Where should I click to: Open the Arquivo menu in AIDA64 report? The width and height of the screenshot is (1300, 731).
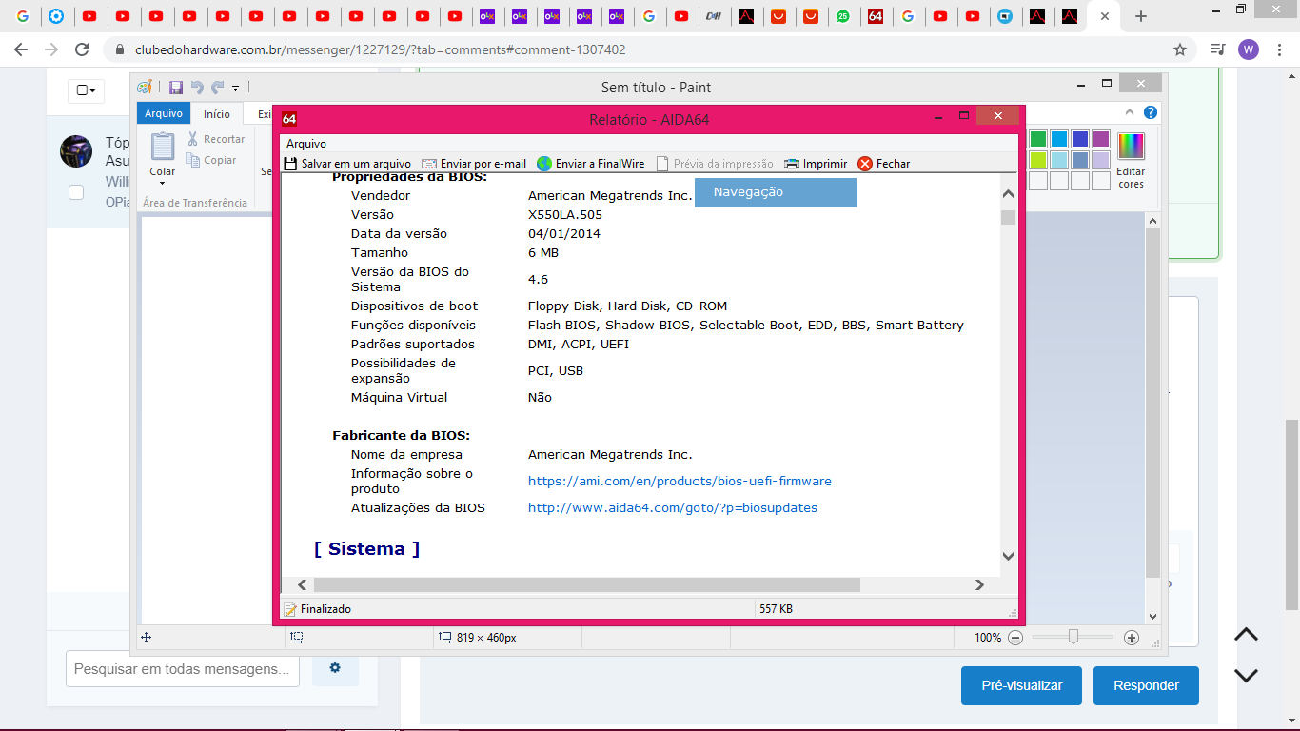pyautogui.click(x=306, y=144)
